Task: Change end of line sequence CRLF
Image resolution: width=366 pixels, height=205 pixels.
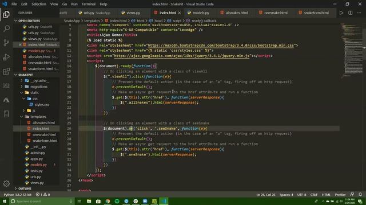Action: [314, 195]
